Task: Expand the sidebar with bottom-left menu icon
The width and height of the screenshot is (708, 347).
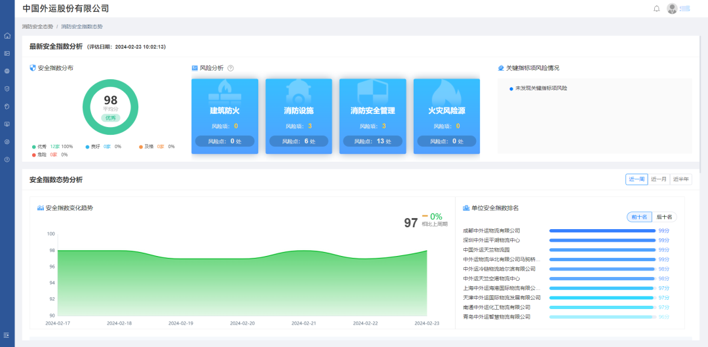Action: (7, 335)
